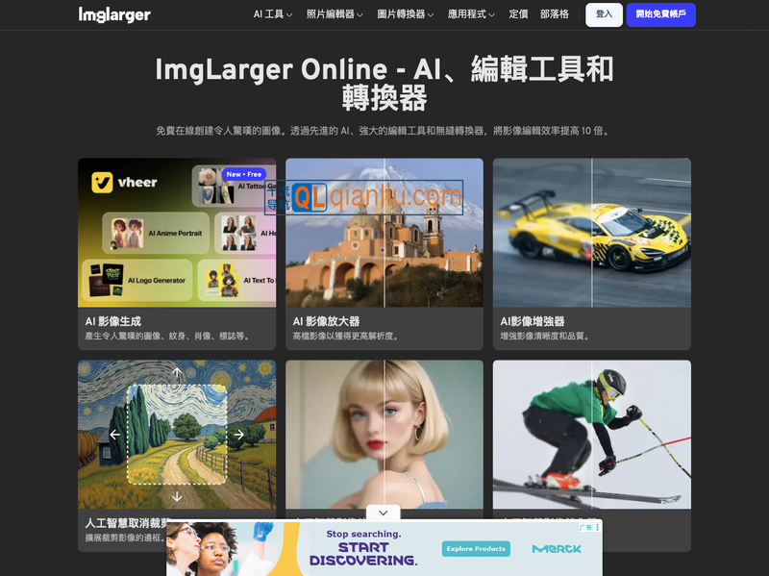Viewport: 769px width, 576px height.
Task: Open the 照片編輯器 dropdown
Action: [334, 14]
